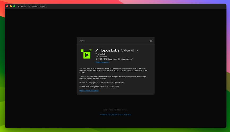Click the version 5 badge in About dialog
The height and width of the screenshot is (132, 230).
click(x=137, y=50)
